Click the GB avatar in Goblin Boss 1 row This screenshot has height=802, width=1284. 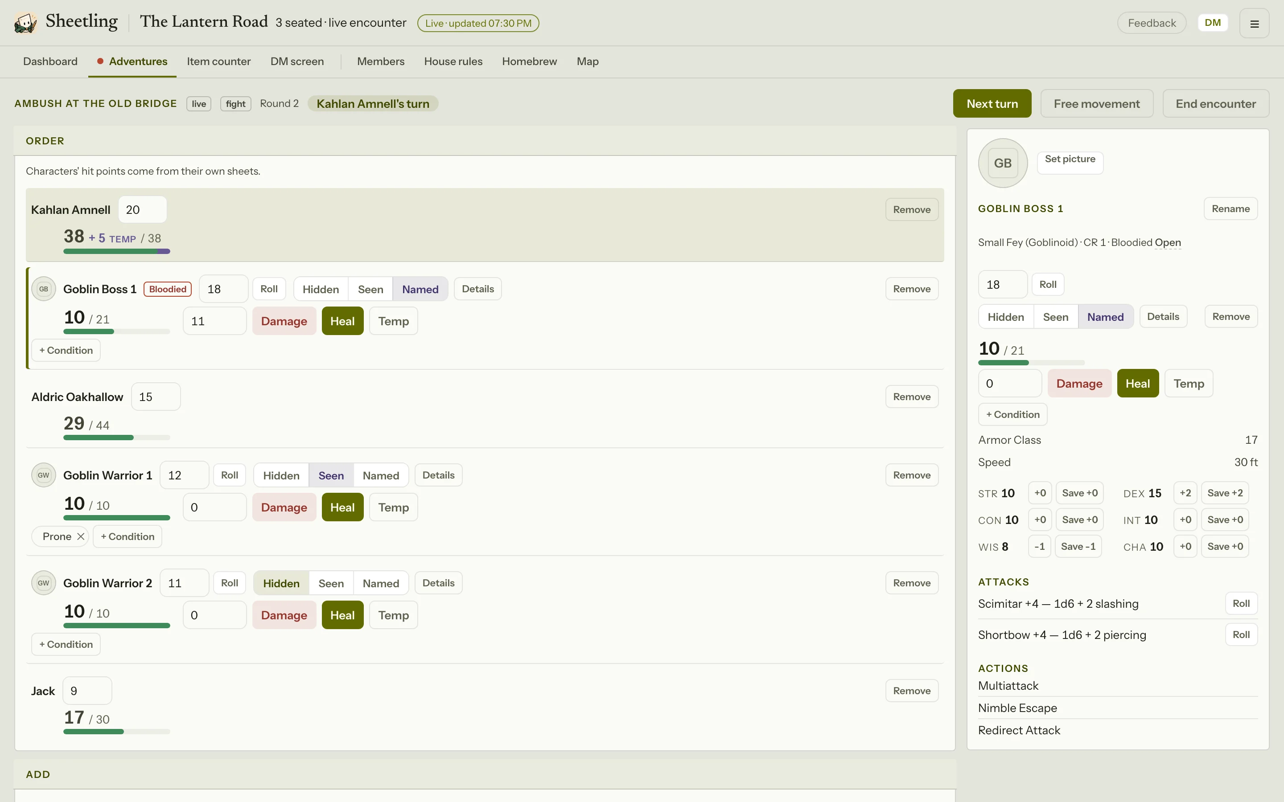pos(44,289)
